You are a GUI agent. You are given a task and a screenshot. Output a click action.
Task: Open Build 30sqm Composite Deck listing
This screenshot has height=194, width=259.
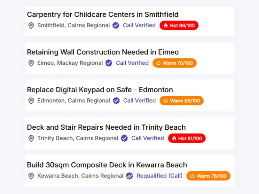click(x=107, y=165)
